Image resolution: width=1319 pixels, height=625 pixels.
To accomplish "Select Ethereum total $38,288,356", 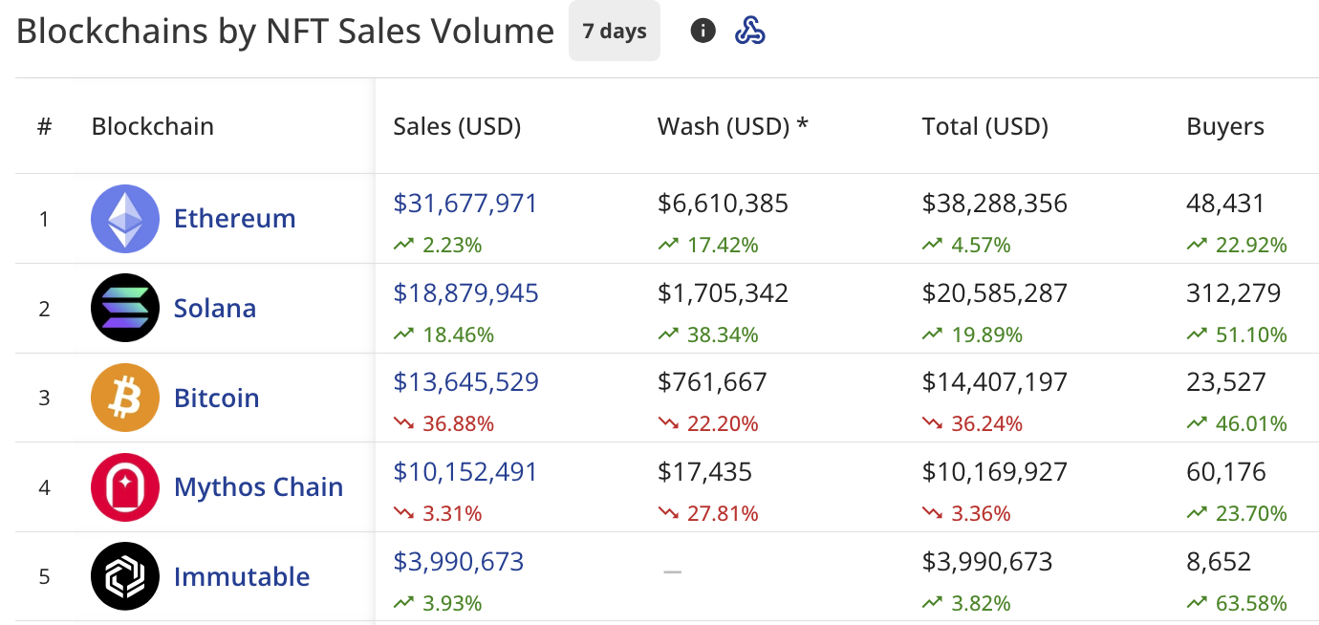I will tap(995, 204).
